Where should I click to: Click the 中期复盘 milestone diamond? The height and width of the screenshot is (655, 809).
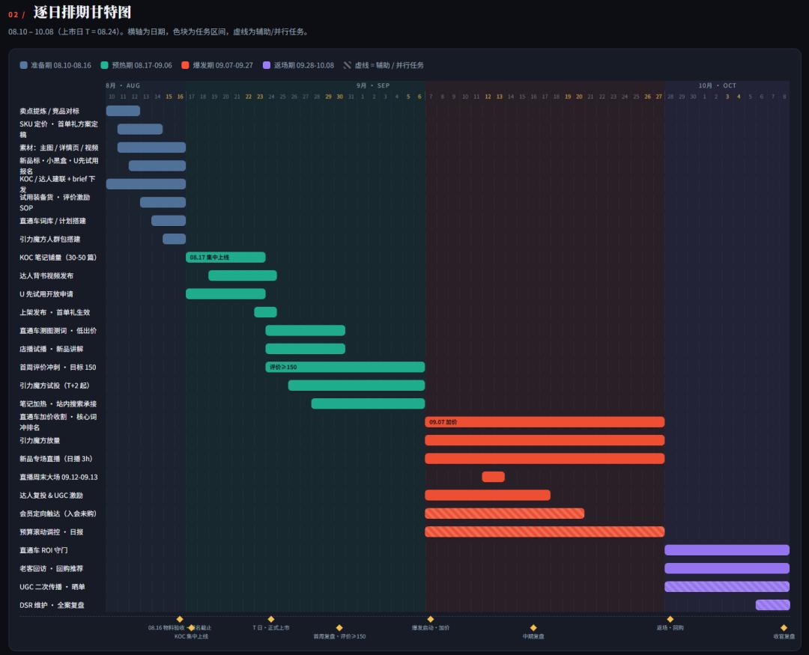coord(533,627)
